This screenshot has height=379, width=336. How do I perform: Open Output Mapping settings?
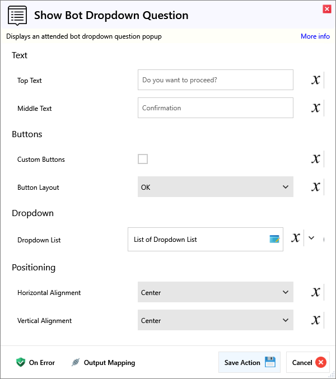(x=103, y=362)
